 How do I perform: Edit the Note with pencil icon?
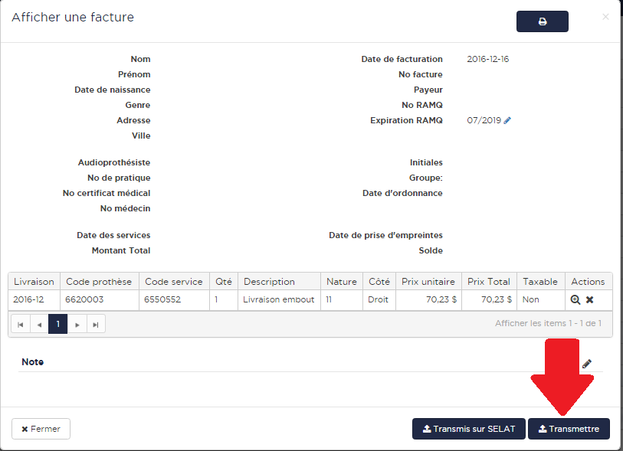pyautogui.click(x=587, y=364)
